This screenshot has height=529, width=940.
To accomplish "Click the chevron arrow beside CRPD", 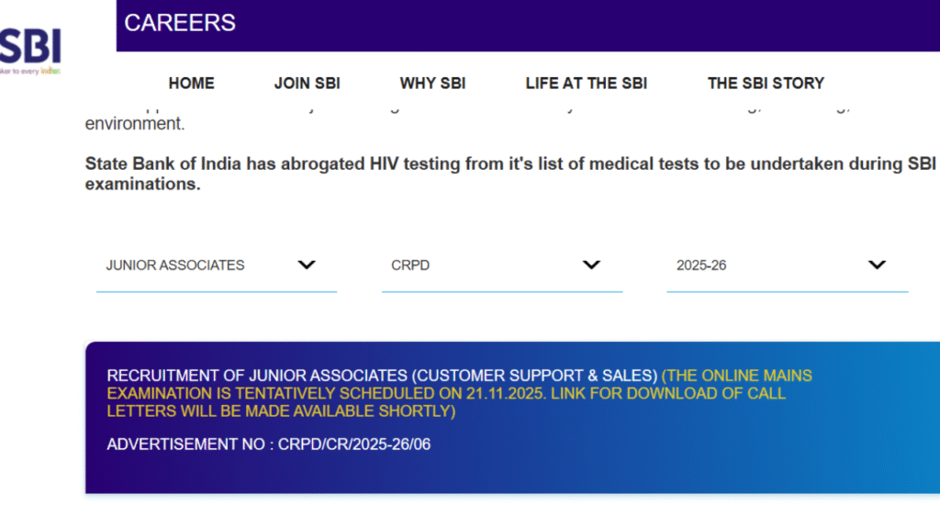I will pos(591,265).
